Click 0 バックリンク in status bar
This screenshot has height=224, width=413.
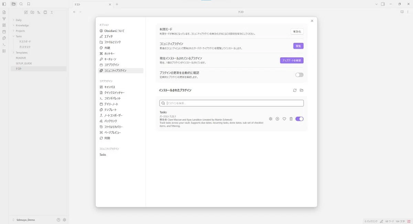[371, 221]
